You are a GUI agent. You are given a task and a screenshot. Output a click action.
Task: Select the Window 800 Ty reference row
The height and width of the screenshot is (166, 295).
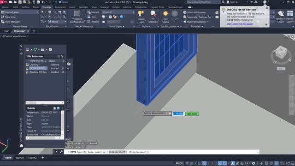[45, 72]
